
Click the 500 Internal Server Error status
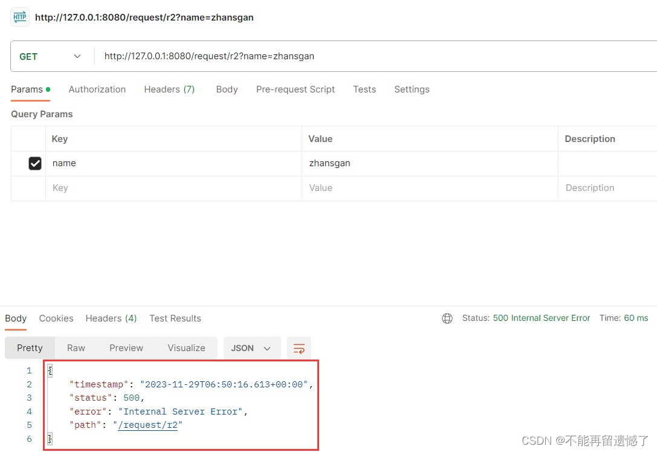(x=542, y=318)
